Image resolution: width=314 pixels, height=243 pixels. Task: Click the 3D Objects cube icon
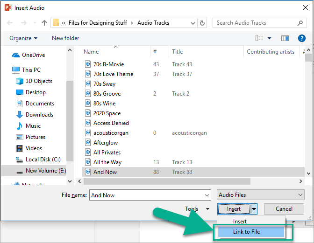tap(20, 81)
